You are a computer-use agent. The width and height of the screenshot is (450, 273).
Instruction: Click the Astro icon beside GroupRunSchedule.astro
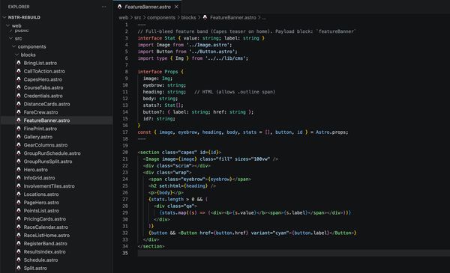pyautogui.click(x=19, y=153)
